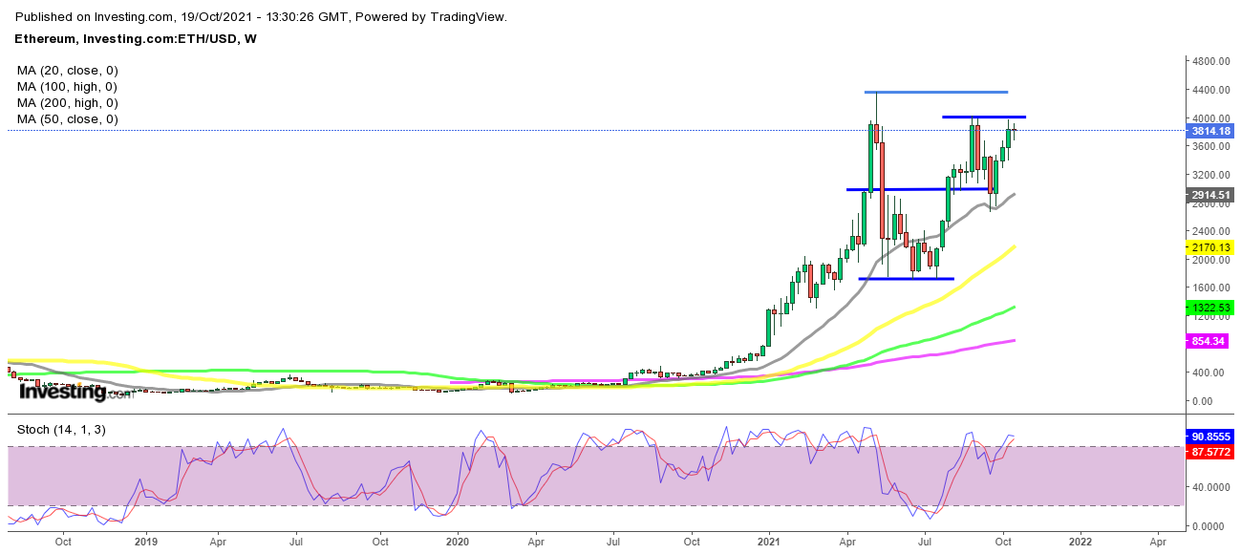This screenshot has height=554, width=1241.
Task: Click the MA (100, high, 0) indicator label
Action: pyautogui.click(x=67, y=86)
